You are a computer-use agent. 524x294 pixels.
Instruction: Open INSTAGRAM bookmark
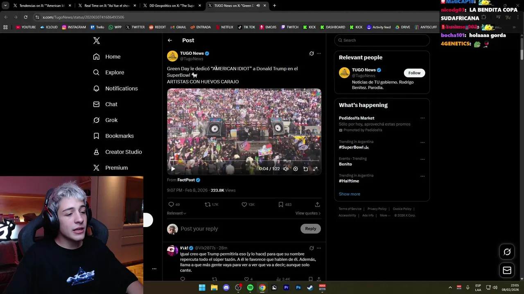coord(74,27)
